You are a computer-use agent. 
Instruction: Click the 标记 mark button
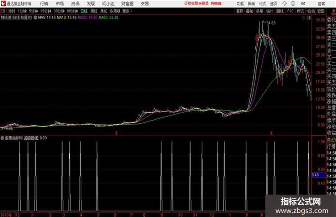(300, 11)
